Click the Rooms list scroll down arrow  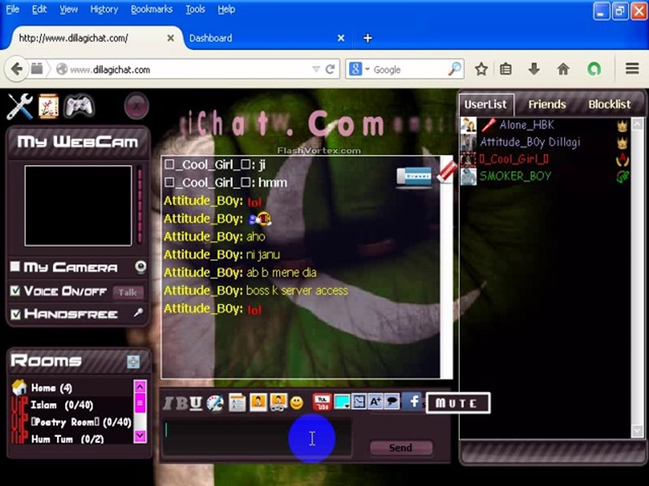pos(140,435)
